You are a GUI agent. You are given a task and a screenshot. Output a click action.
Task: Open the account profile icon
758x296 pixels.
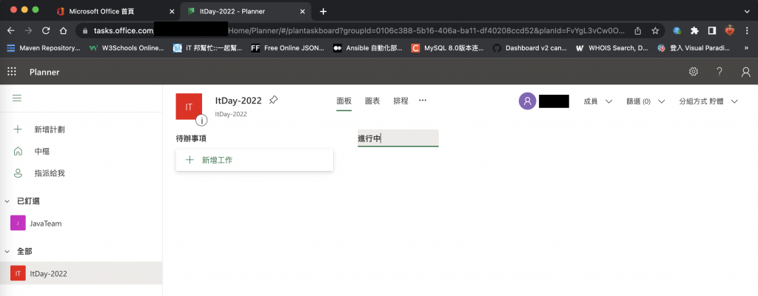click(x=746, y=72)
